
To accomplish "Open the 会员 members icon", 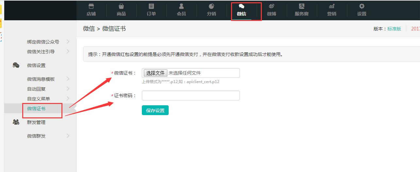I will pos(181,6).
